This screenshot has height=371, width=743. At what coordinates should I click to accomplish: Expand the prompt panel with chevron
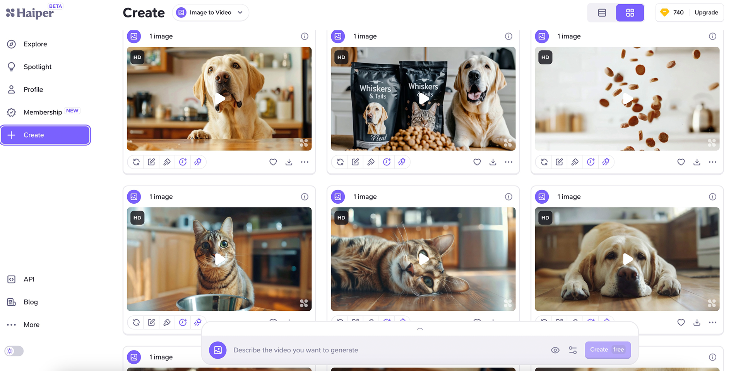click(x=420, y=329)
